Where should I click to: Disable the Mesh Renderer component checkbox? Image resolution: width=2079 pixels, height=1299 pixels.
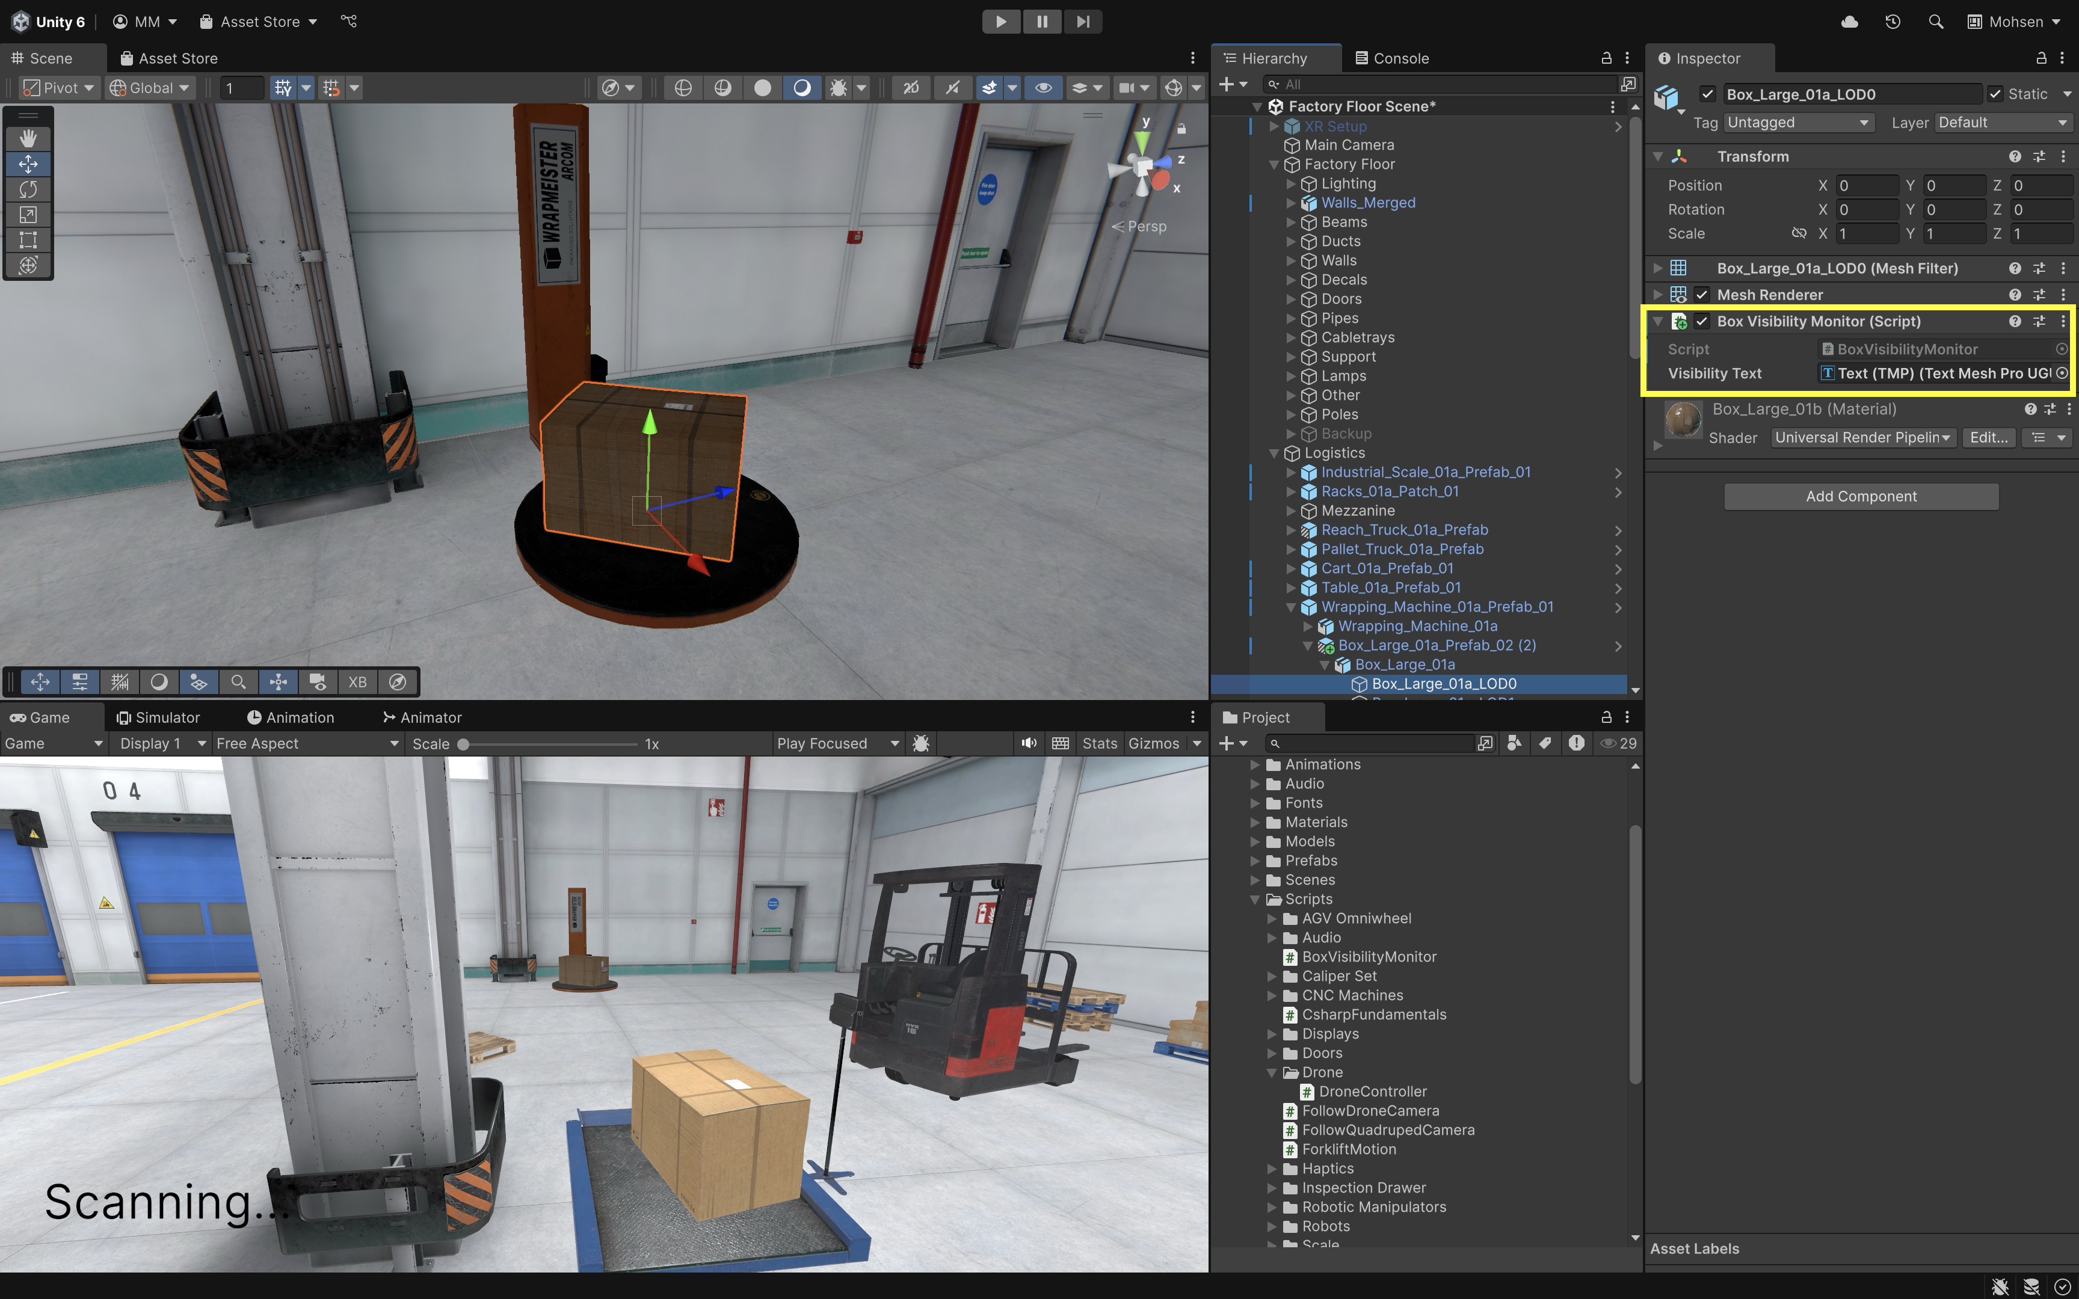coord(1702,295)
